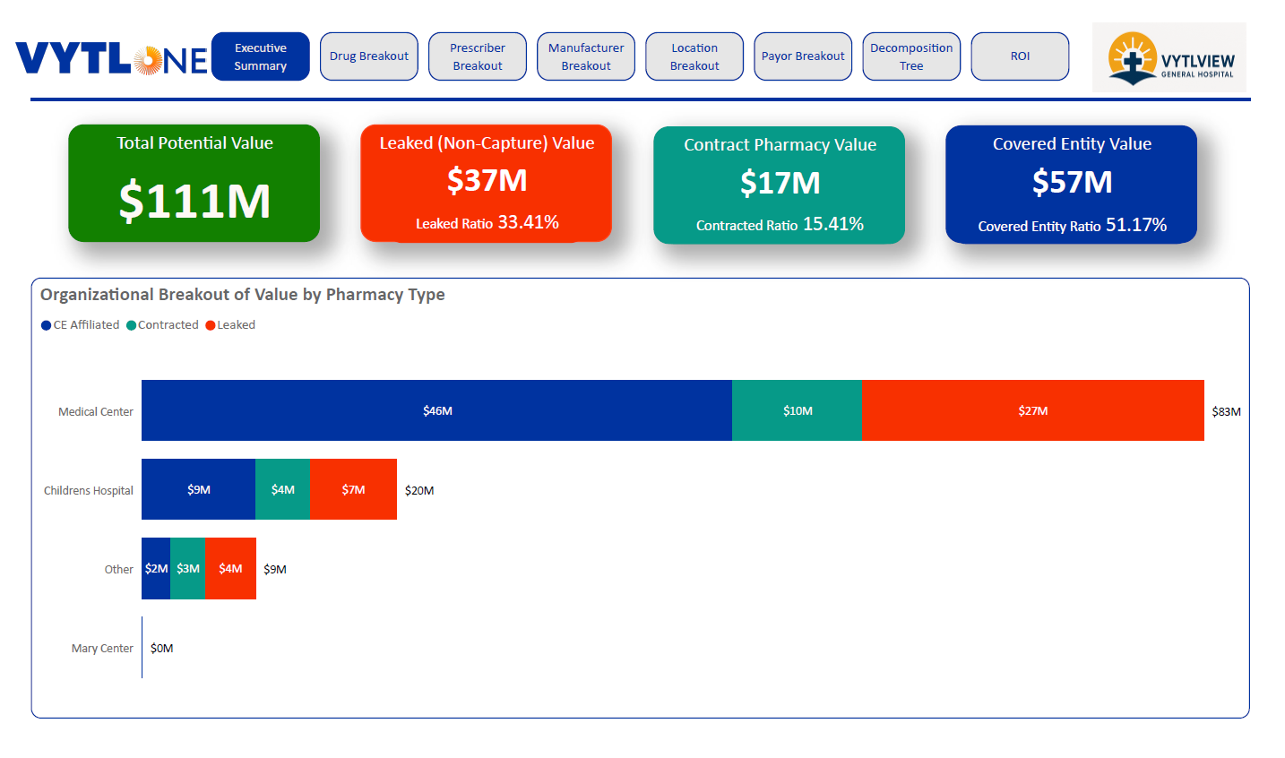
Task: Switch to the Drug Breakout page
Action: click(x=369, y=56)
